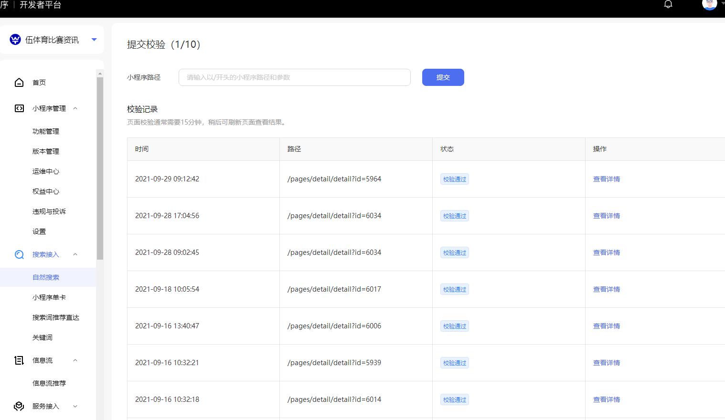Collapse the 搜索接入 menu chevron
Screen dimensions: 725x420
[x=75, y=254]
